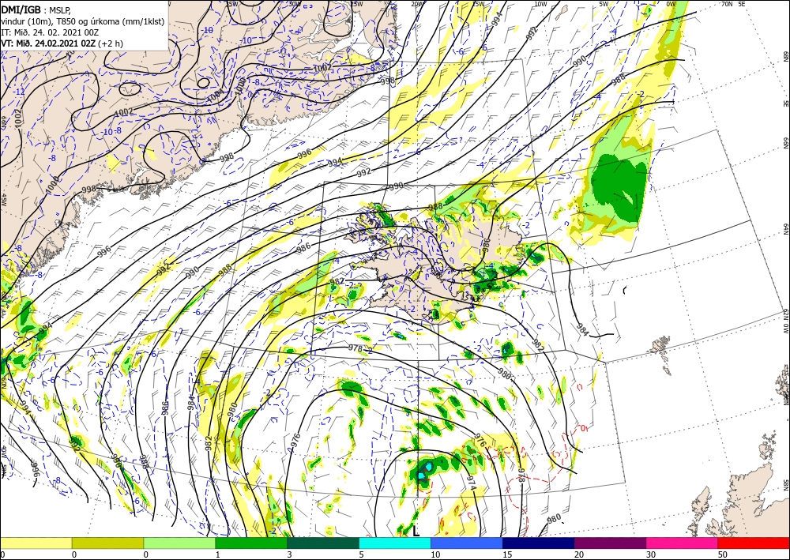Click the 'L' low-pressure center marker
Screen dimensions: 790x560
(x=416, y=531)
